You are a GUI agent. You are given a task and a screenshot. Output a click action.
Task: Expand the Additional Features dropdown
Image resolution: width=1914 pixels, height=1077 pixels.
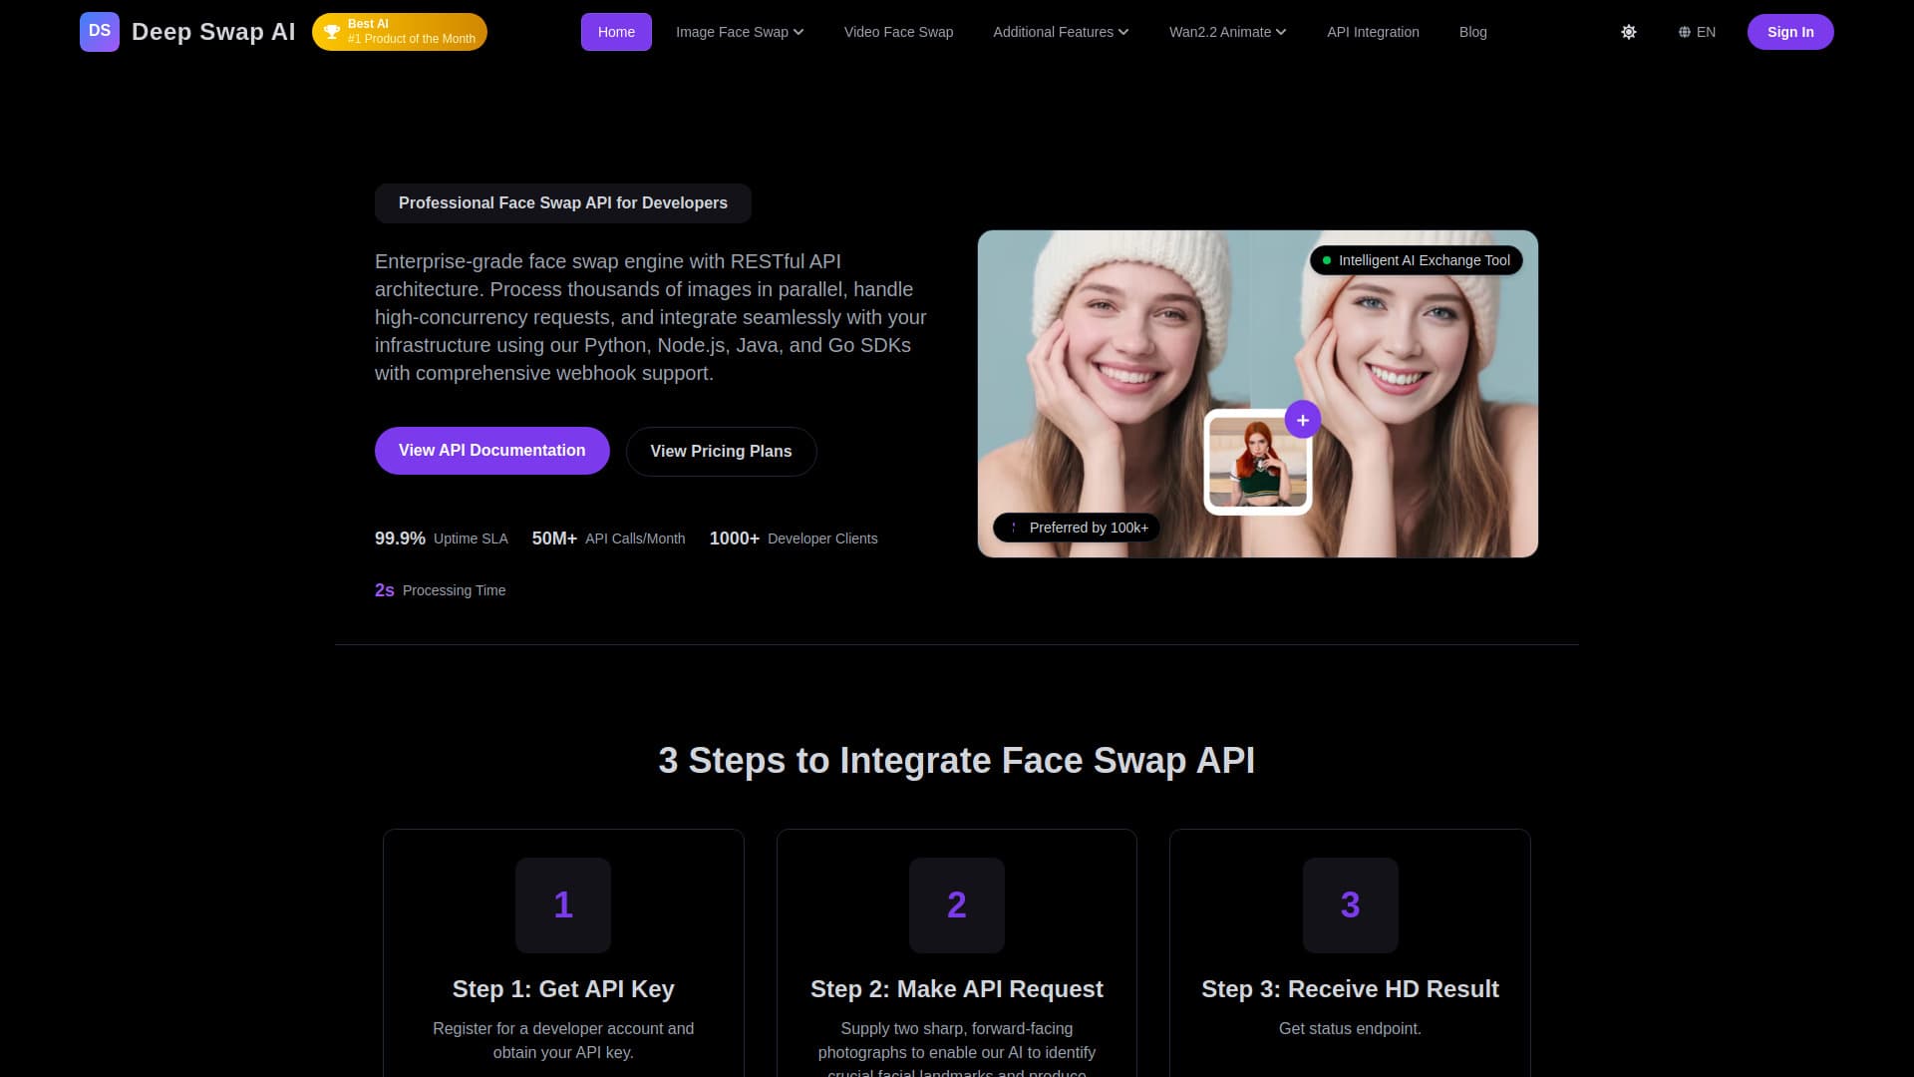(x=1060, y=32)
